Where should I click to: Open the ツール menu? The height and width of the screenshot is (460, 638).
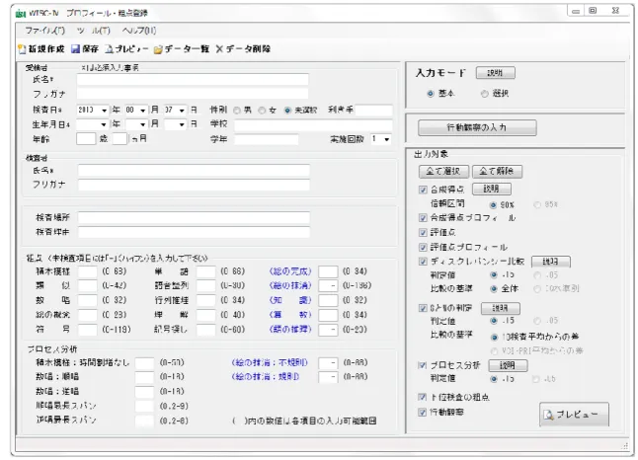point(93,31)
